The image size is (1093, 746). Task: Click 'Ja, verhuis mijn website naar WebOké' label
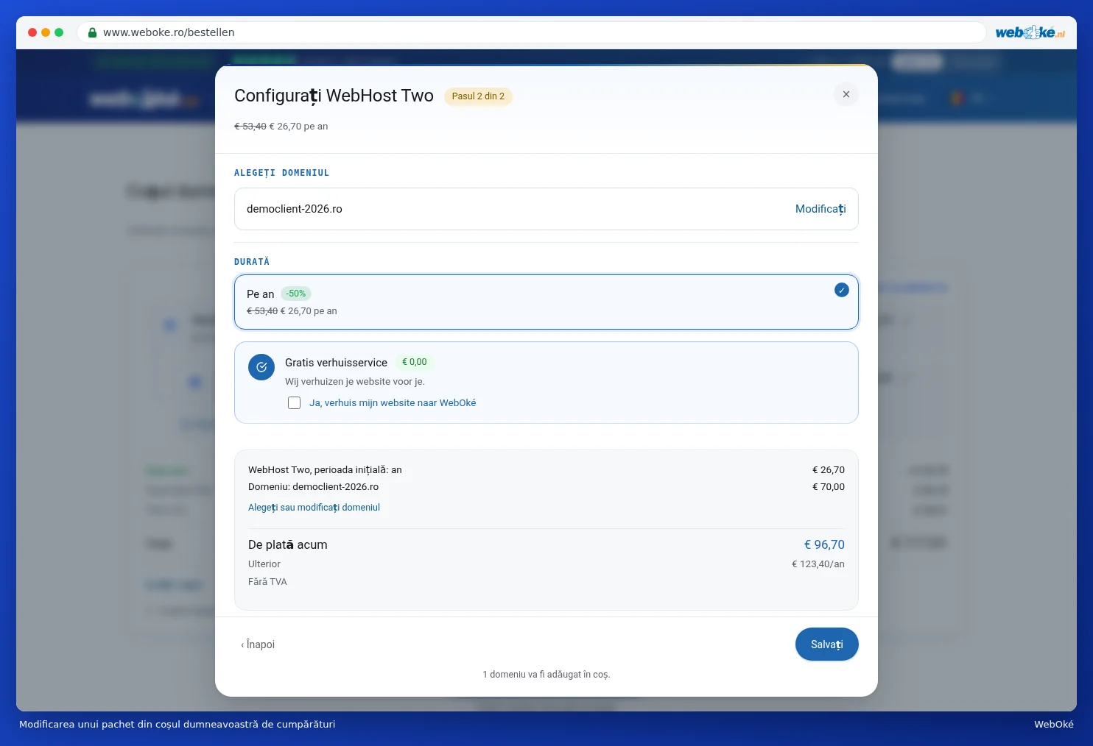(393, 403)
